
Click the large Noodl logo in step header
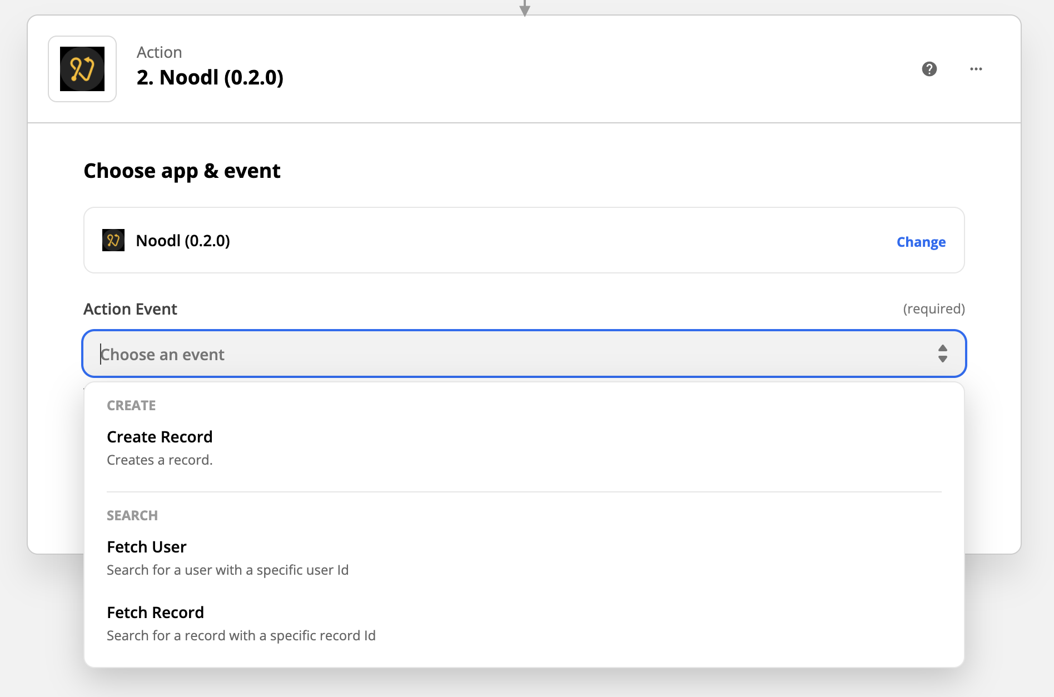(x=82, y=69)
